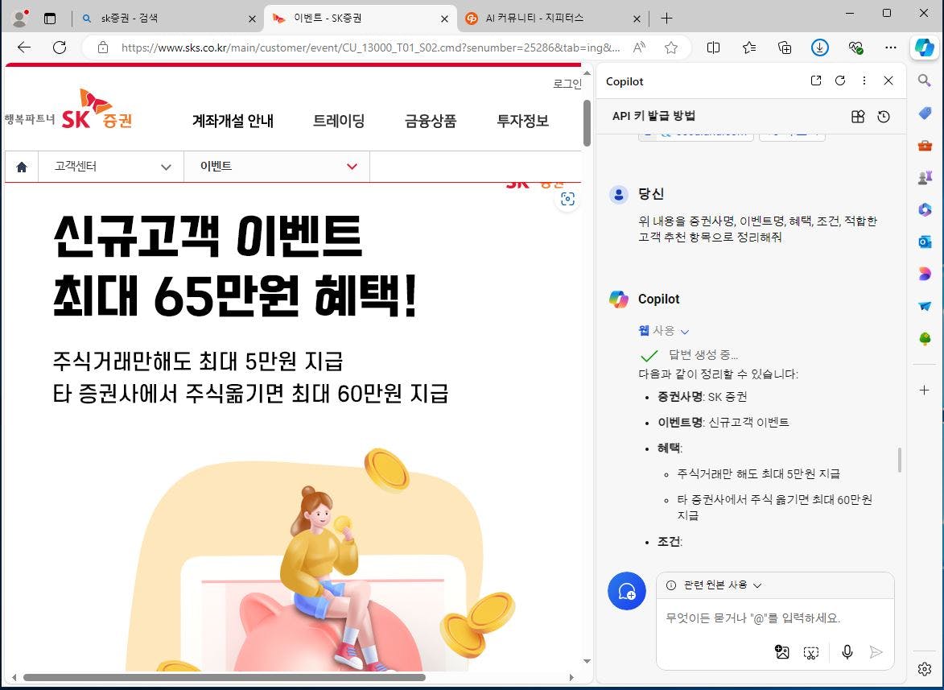This screenshot has height=690, width=944.
Task: Open the Downloads icon
Action: pos(819,48)
